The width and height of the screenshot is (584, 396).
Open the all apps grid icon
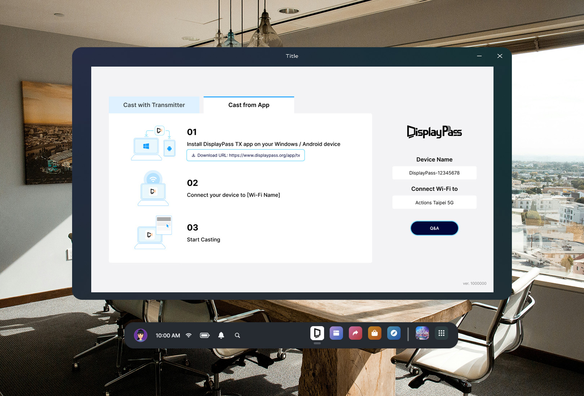pos(441,333)
